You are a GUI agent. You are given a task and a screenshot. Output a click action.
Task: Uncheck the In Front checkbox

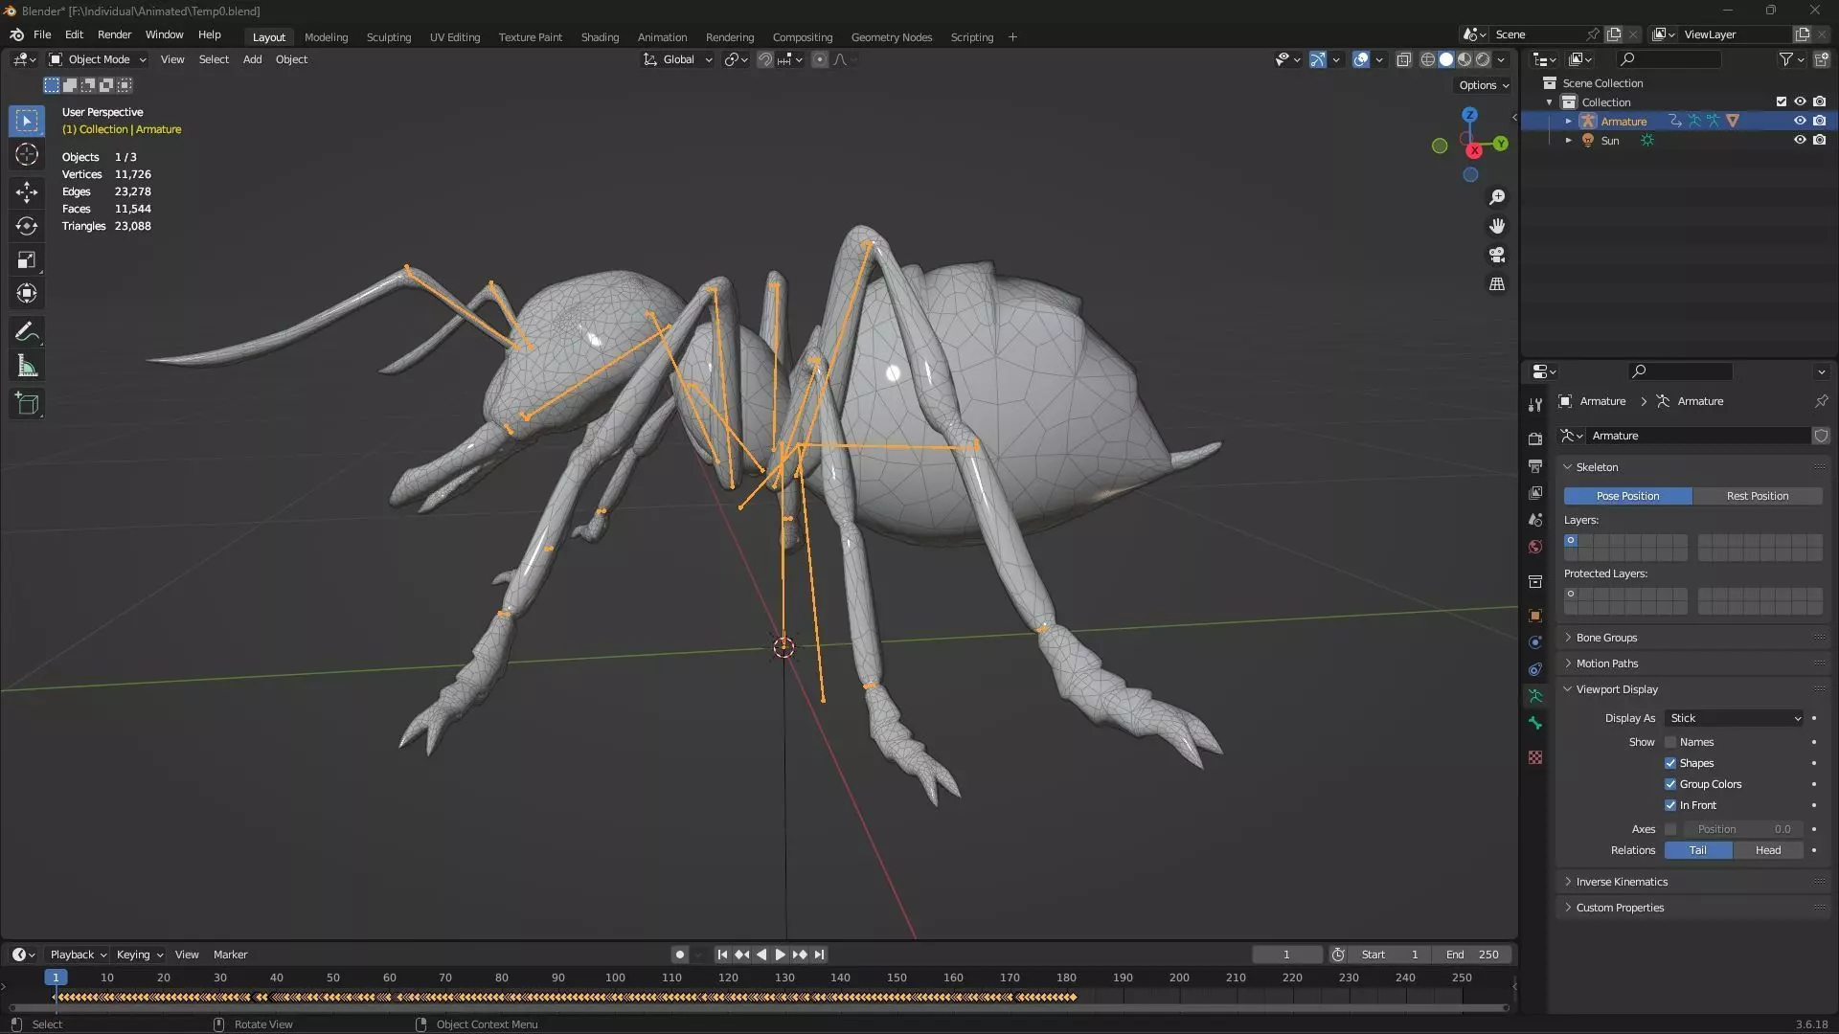tap(1670, 805)
